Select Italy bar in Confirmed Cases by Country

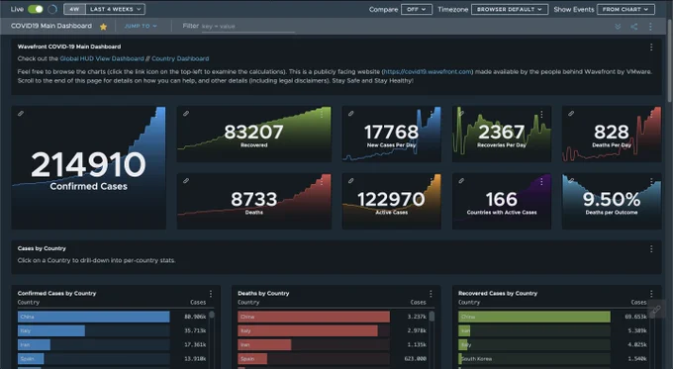coord(51,330)
